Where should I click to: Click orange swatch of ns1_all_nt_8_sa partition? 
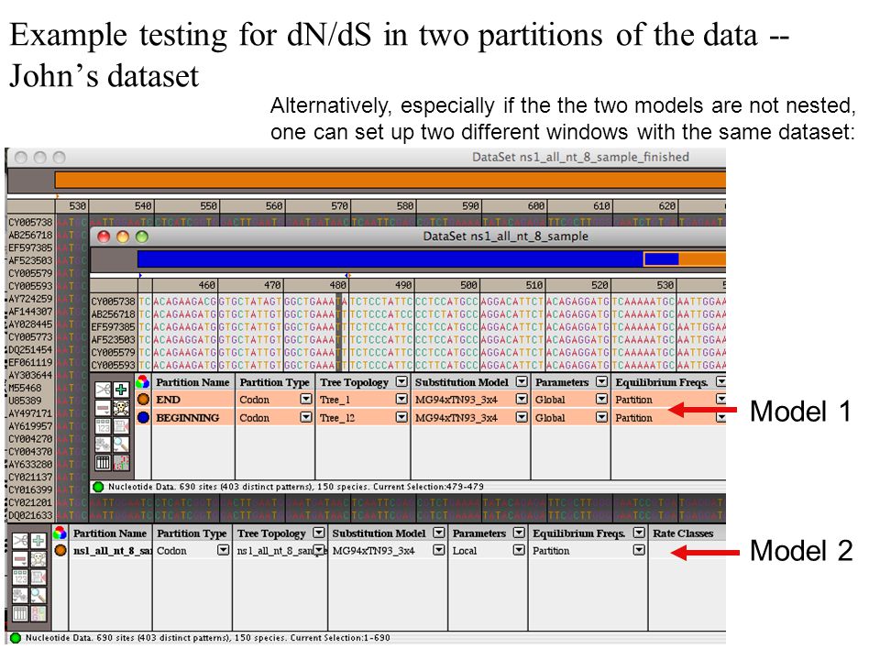pyautogui.click(x=60, y=551)
